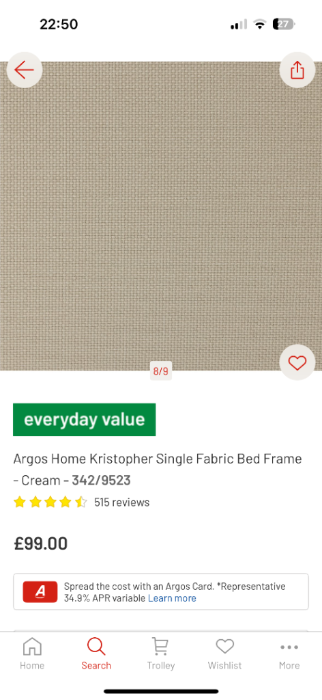
Task: Tap the red back arrow icon
Action: coord(24,70)
